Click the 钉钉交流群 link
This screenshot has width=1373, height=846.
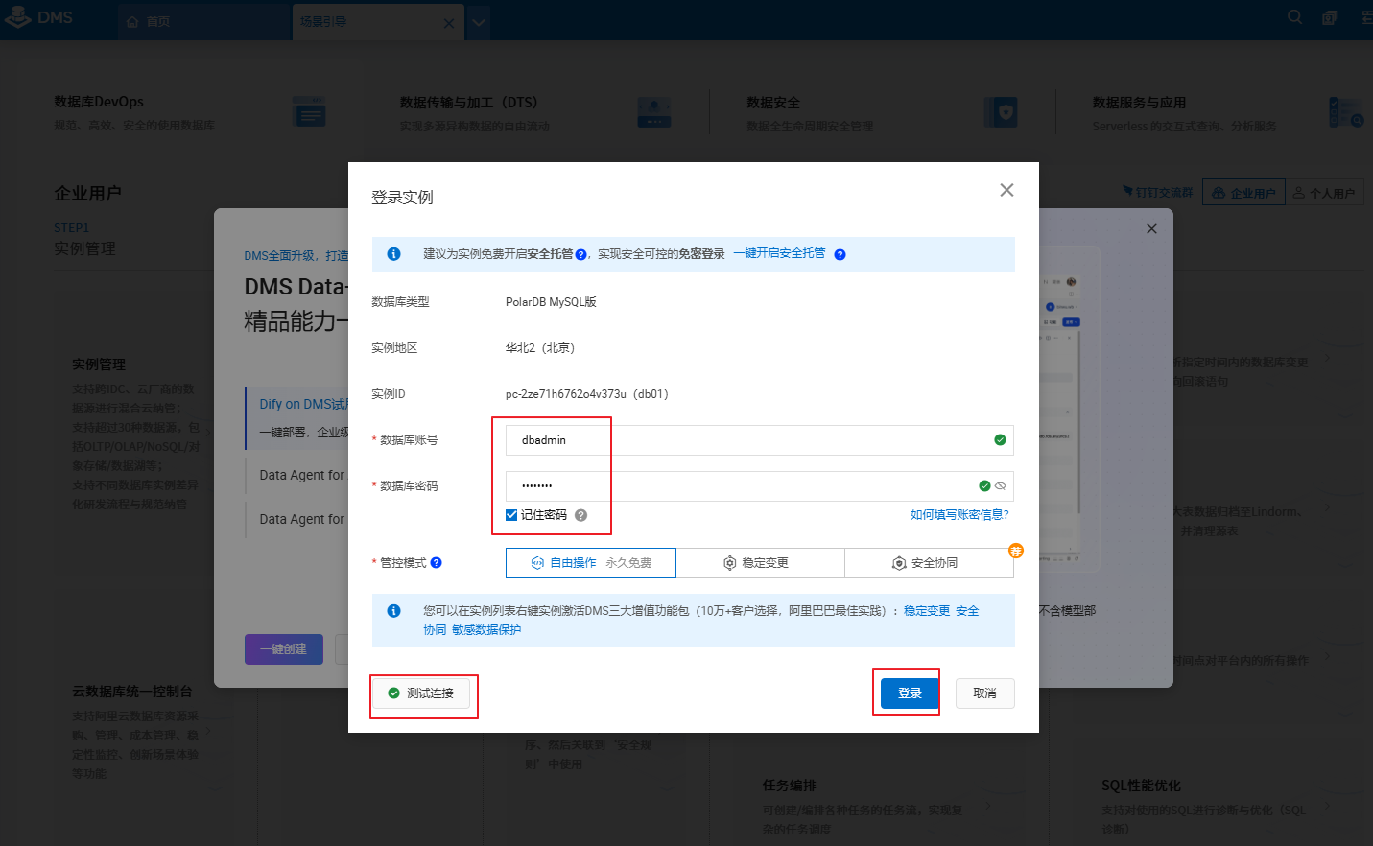pos(1157,193)
